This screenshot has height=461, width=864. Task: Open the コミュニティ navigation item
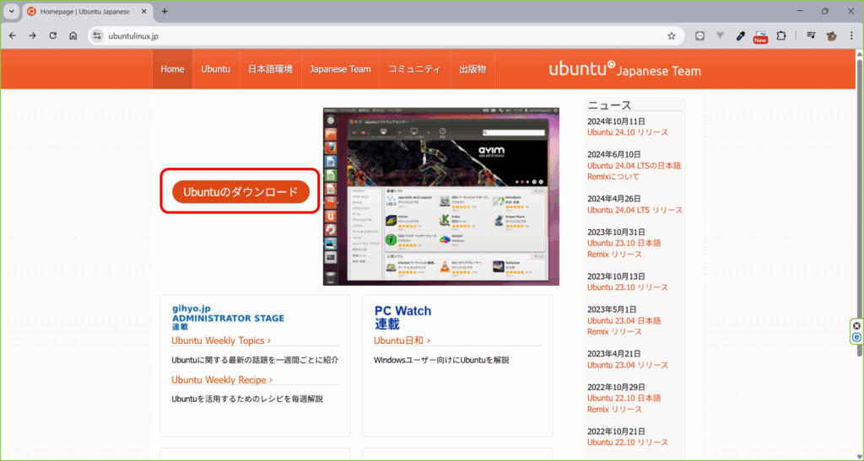coord(415,69)
